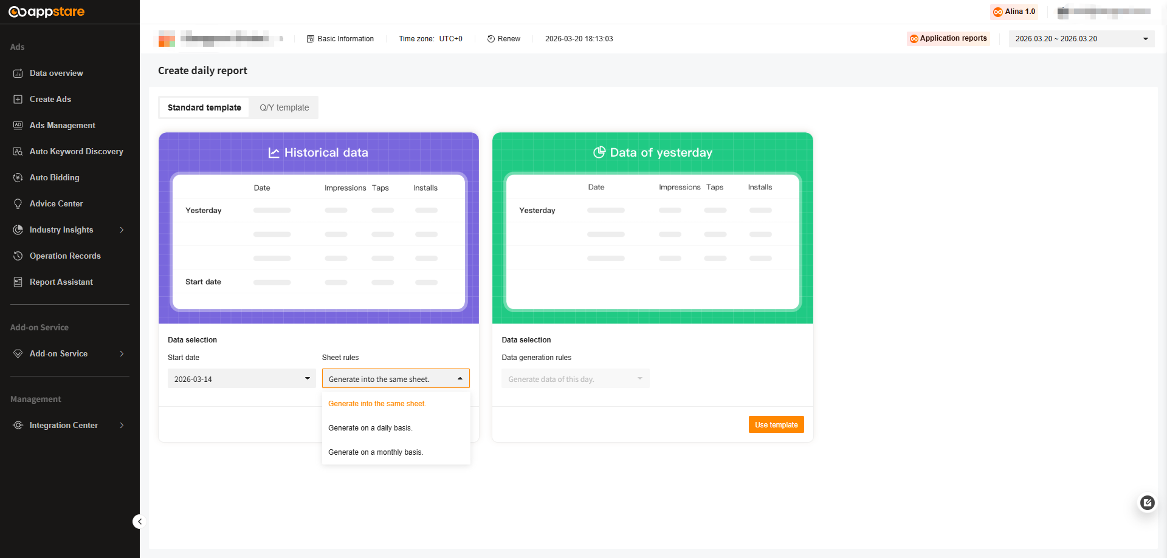Click the Renew refresh icon

point(491,39)
